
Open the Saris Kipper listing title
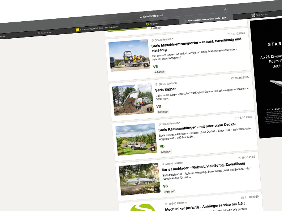[x=165, y=89]
